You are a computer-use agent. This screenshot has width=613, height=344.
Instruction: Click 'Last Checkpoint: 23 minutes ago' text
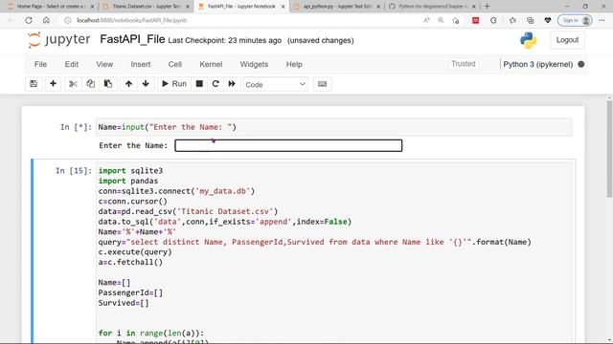tap(225, 40)
